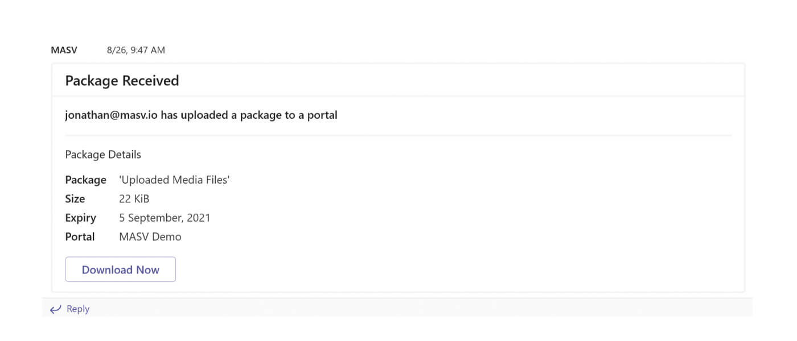Image resolution: width=797 pixels, height=341 pixels.
Task: Click the 'Uploaded Media Files' package name
Action: click(174, 180)
